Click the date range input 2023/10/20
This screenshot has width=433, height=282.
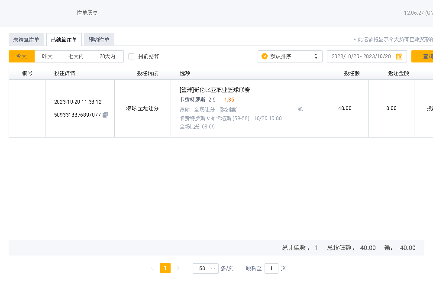point(367,56)
